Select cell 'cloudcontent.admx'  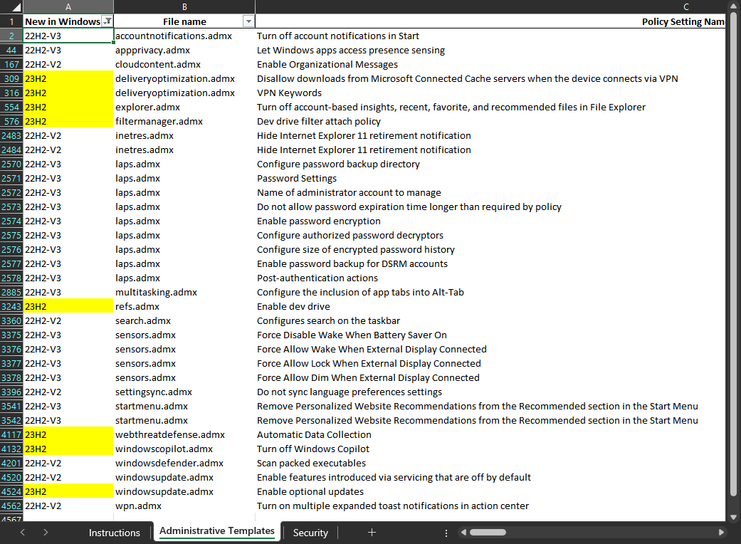pyautogui.click(x=184, y=64)
